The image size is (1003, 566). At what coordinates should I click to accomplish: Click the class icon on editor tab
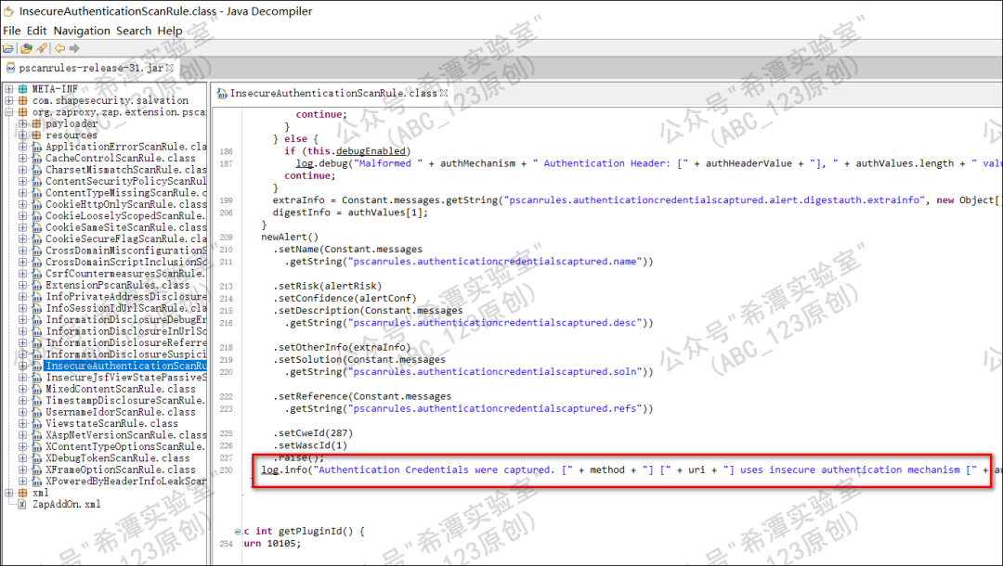223,94
